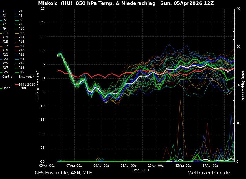The height and width of the screenshot is (179, 246).
Task: Click the P30 legend entry
Action: click(x=21, y=72)
